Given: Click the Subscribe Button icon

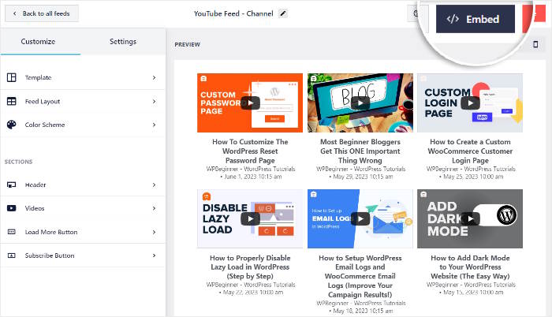Looking at the screenshot, I should [12, 255].
